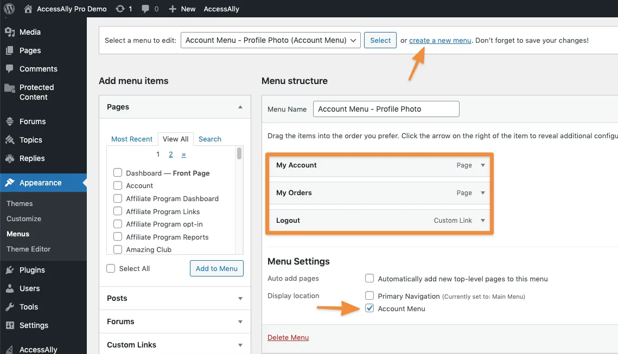618x354 pixels.
Task: Collapse the Pages panel
Action: pyautogui.click(x=240, y=107)
